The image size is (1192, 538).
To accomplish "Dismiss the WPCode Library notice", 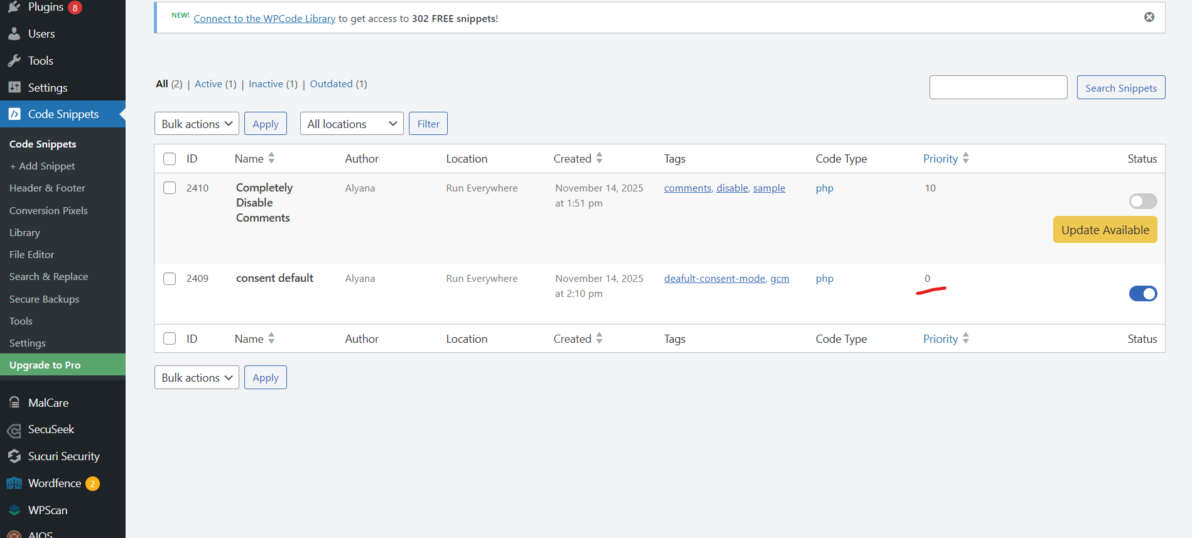I will point(1149,17).
